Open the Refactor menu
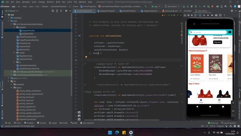The width and height of the screenshot is (241, 136). [50, 2]
